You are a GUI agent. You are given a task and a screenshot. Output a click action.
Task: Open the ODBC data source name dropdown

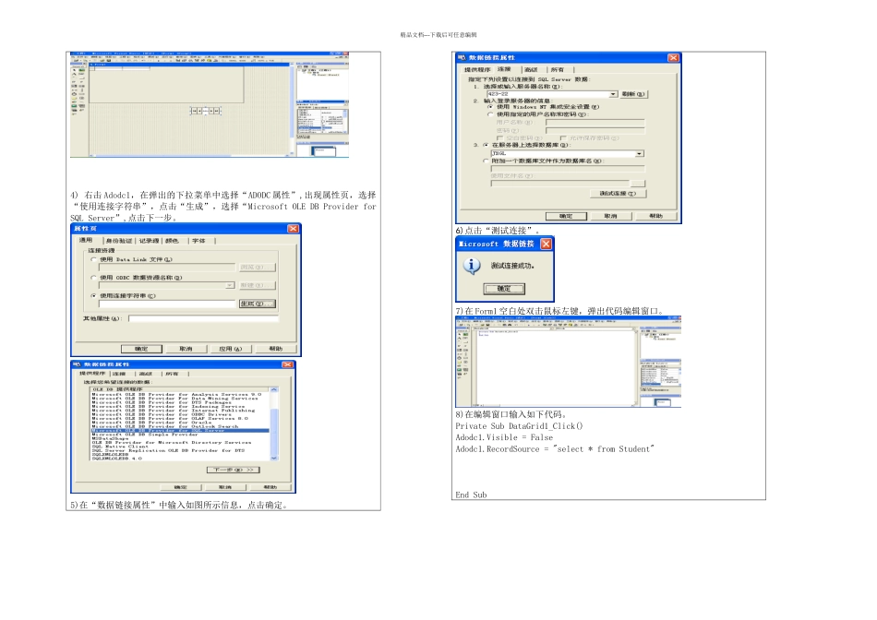[229, 285]
